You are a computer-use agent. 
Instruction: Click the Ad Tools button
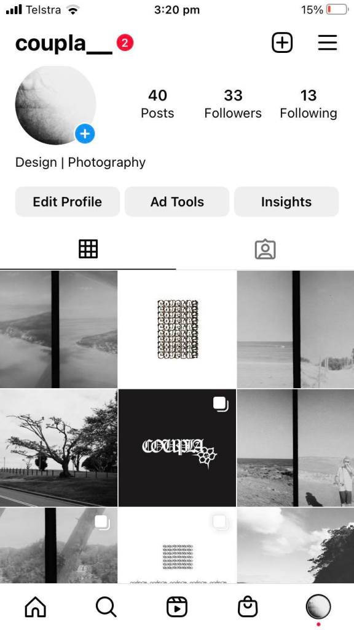[x=177, y=202]
